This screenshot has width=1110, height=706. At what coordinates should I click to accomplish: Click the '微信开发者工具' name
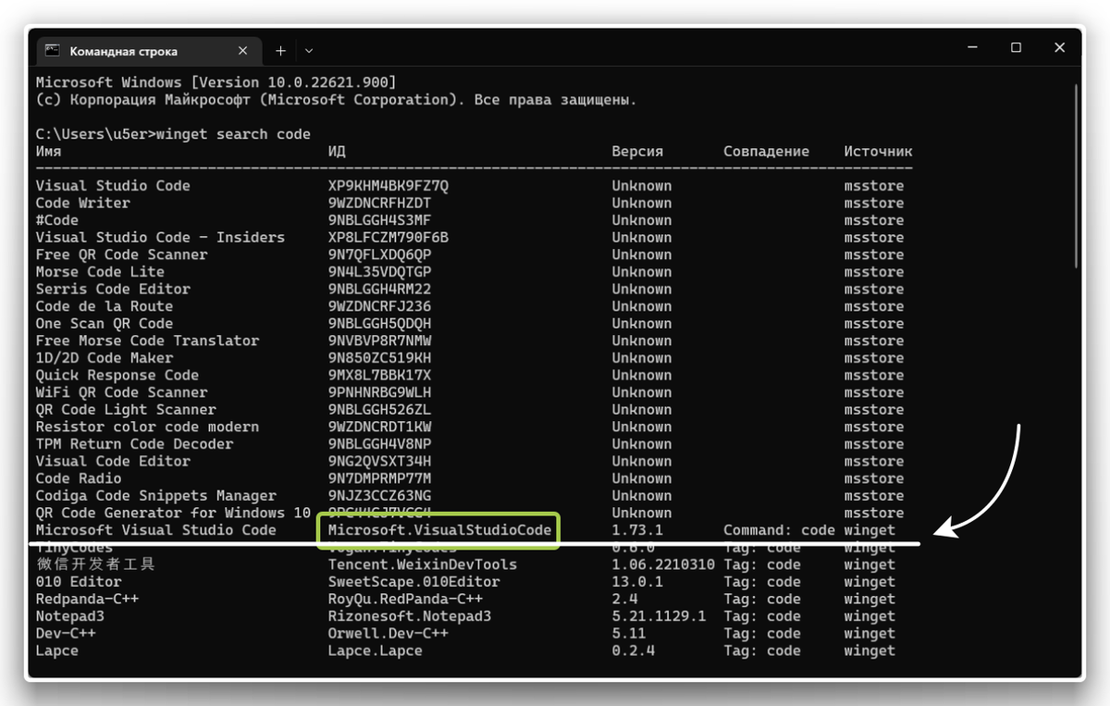(95, 564)
